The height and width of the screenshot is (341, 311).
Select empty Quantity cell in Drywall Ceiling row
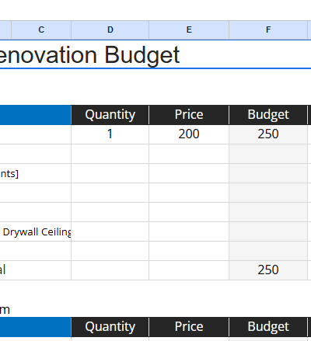[x=110, y=231]
